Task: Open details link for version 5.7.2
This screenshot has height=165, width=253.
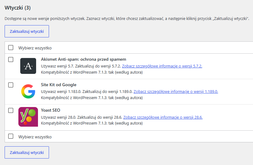Action: (162, 66)
